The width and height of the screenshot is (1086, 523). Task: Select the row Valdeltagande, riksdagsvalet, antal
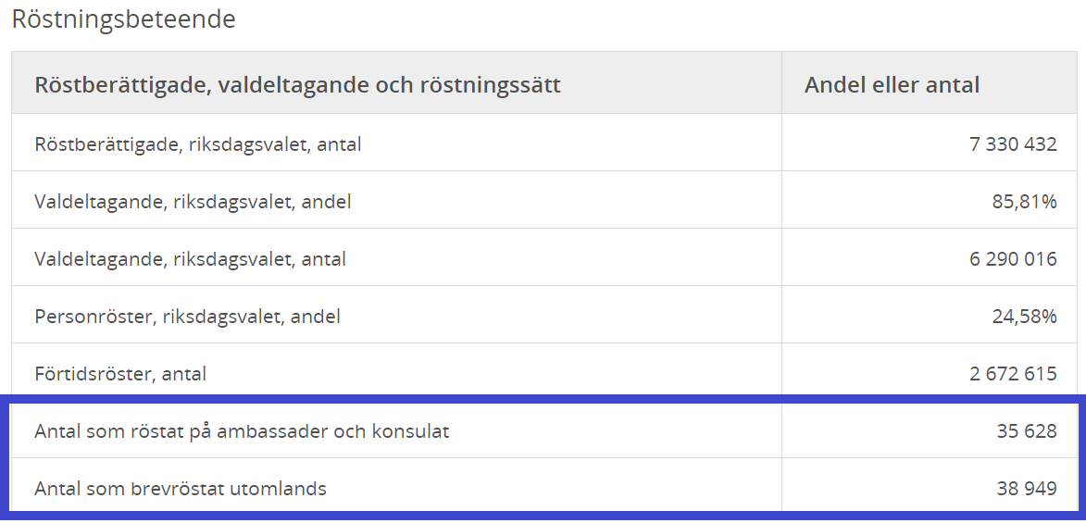tap(544, 257)
